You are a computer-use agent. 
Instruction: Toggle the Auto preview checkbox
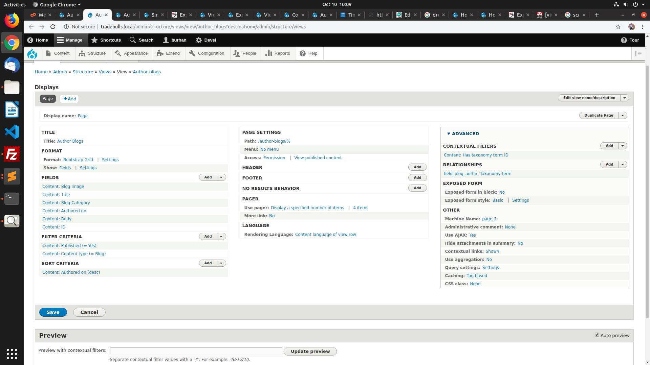click(597, 335)
